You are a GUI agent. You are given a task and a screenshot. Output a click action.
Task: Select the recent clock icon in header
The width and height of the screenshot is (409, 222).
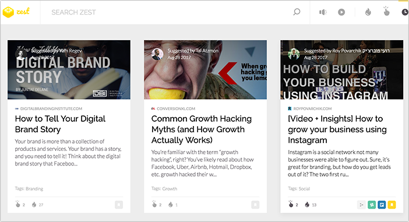pyautogui.click(x=405, y=12)
